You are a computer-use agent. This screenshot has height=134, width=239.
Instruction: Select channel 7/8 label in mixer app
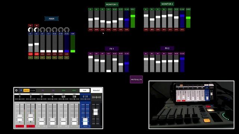tap(74, 97)
